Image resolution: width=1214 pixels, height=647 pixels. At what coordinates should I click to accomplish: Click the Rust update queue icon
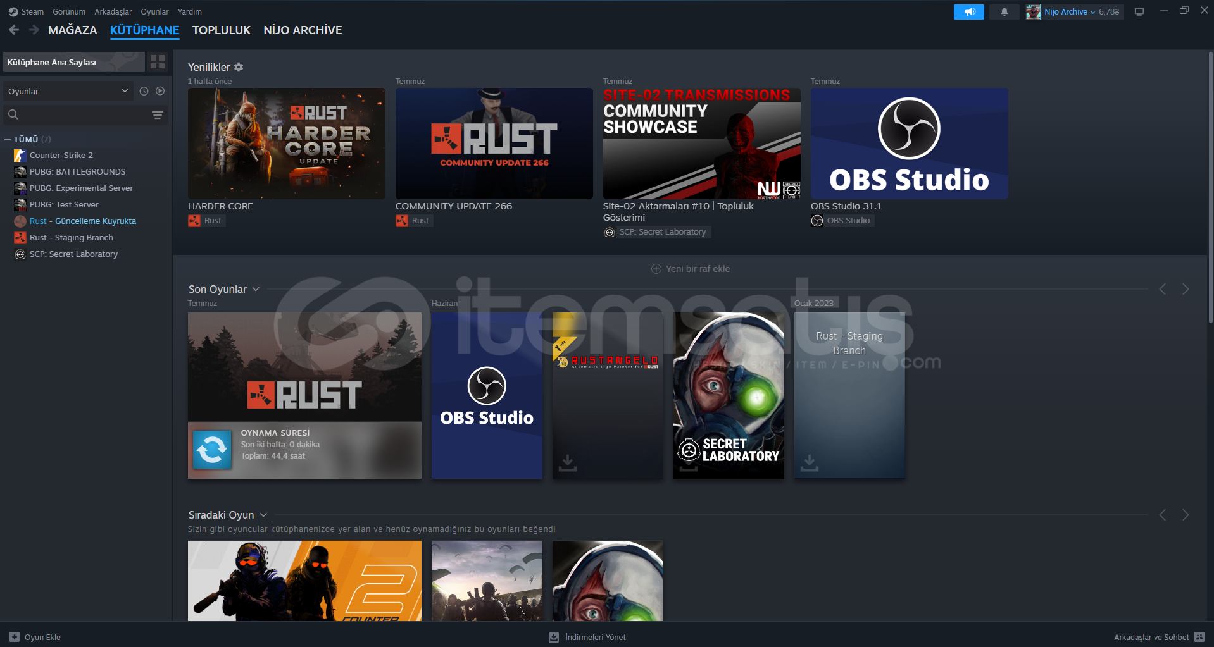(x=20, y=221)
